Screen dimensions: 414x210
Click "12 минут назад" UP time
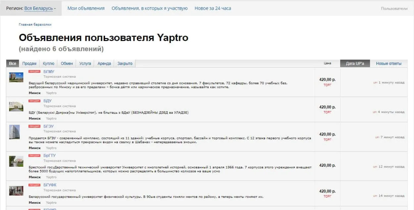click(391, 167)
